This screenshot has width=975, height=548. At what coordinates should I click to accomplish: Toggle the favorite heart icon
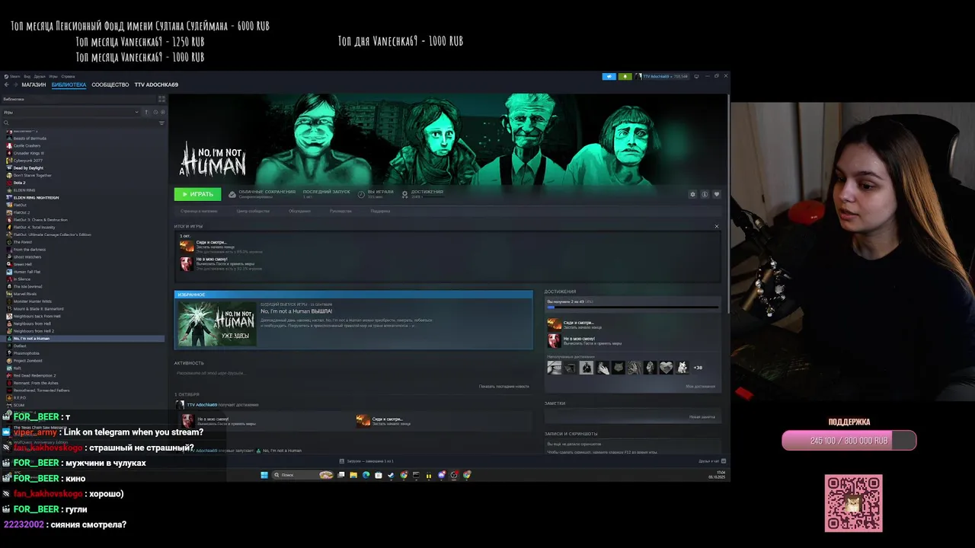click(x=716, y=194)
